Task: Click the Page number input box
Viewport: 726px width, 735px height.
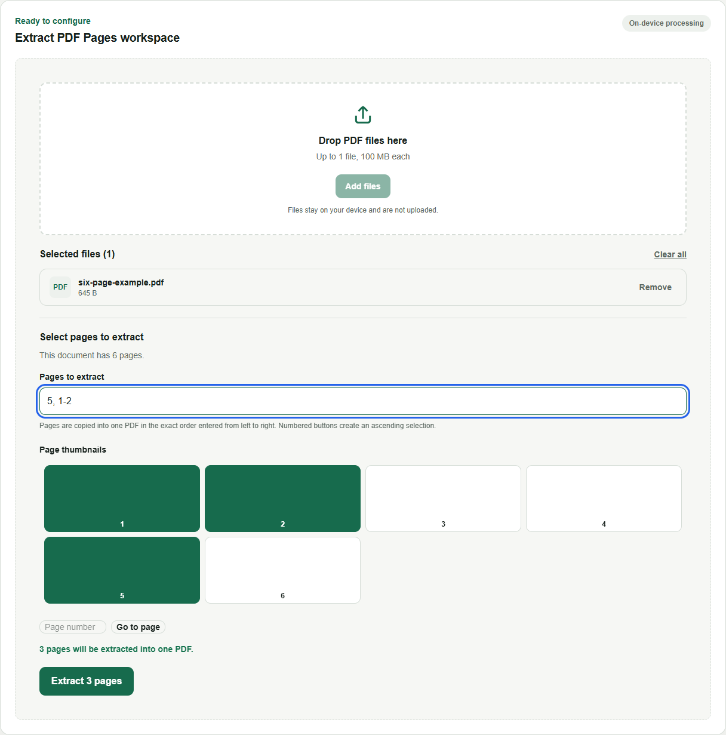Action: [x=73, y=627]
